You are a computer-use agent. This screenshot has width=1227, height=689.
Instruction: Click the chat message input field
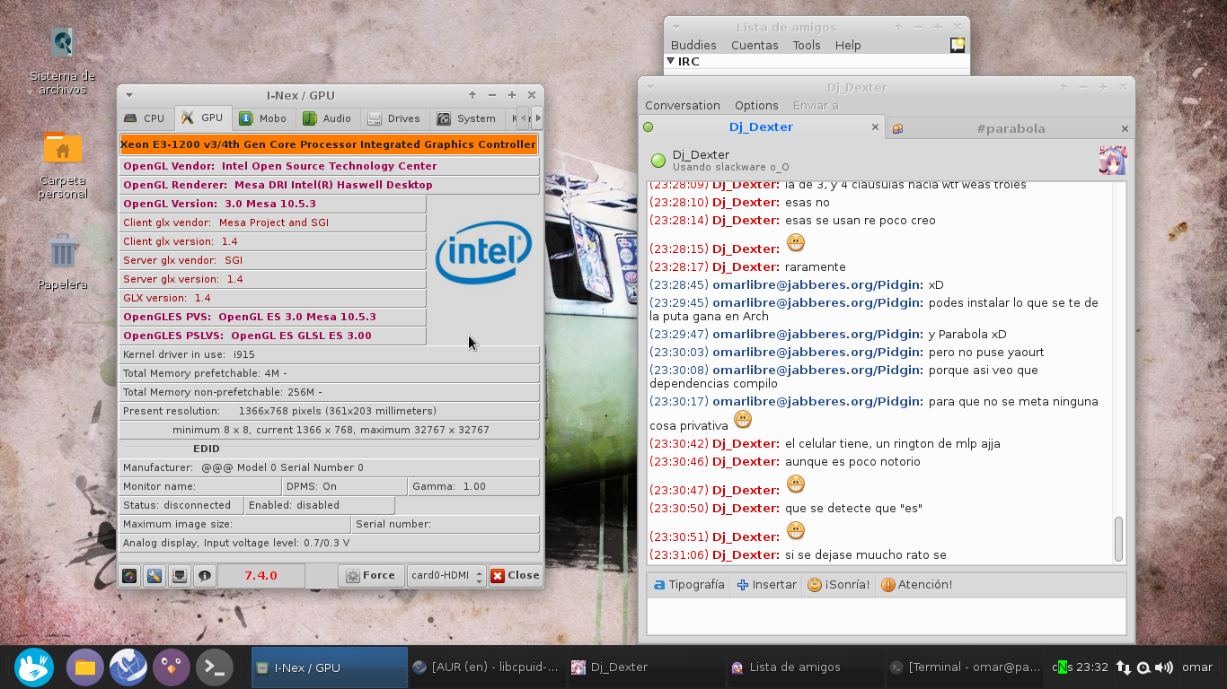[x=886, y=616]
